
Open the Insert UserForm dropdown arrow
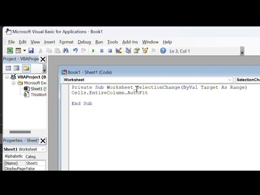click(x=24, y=50)
